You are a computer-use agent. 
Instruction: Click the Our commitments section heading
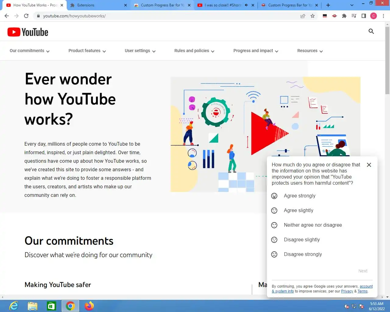tap(69, 241)
